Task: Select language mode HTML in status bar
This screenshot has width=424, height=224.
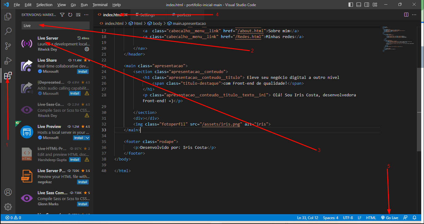Action: pyautogui.click(x=371, y=218)
